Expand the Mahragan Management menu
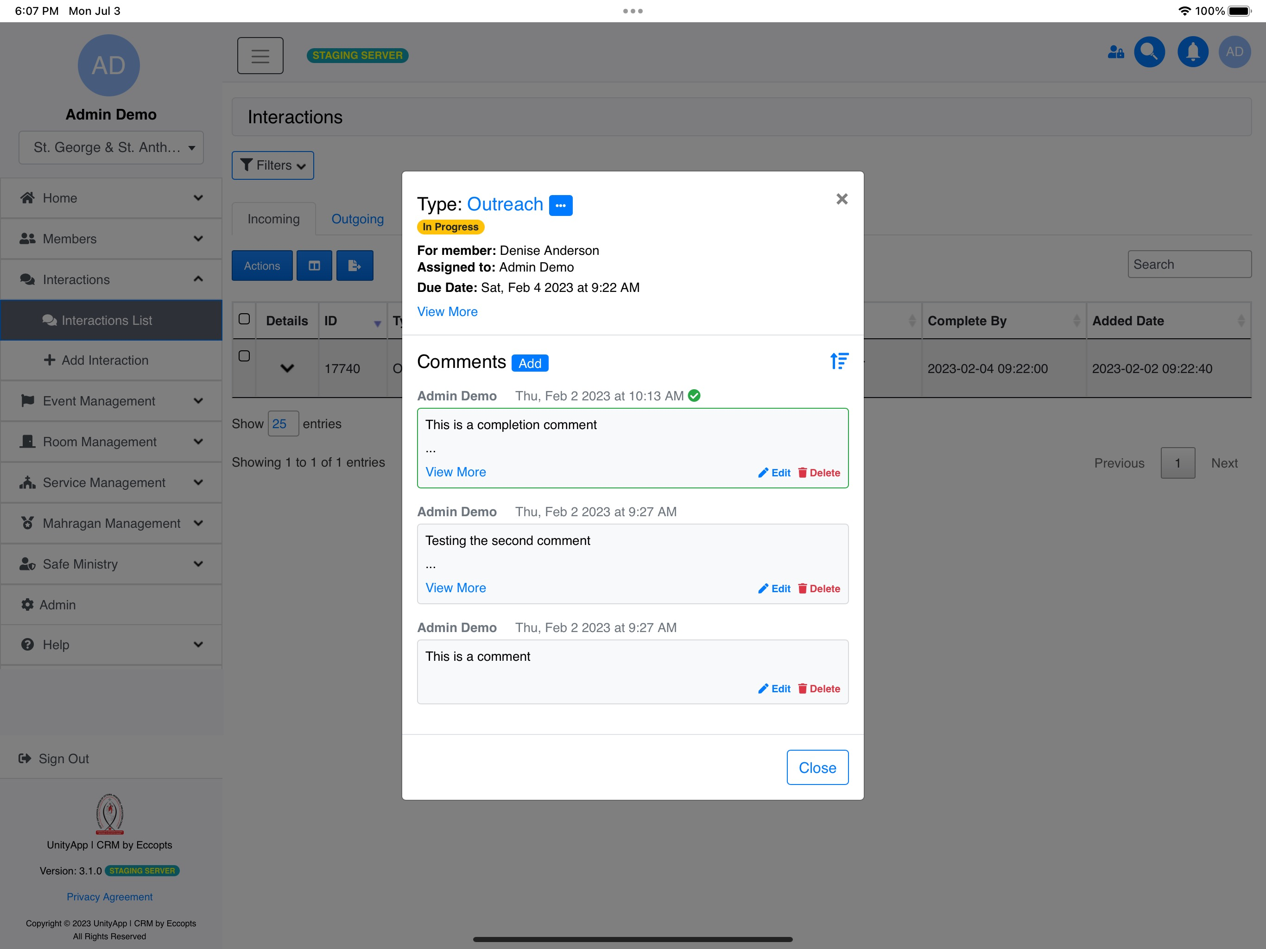Viewport: 1266px width, 949px height. click(112, 523)
